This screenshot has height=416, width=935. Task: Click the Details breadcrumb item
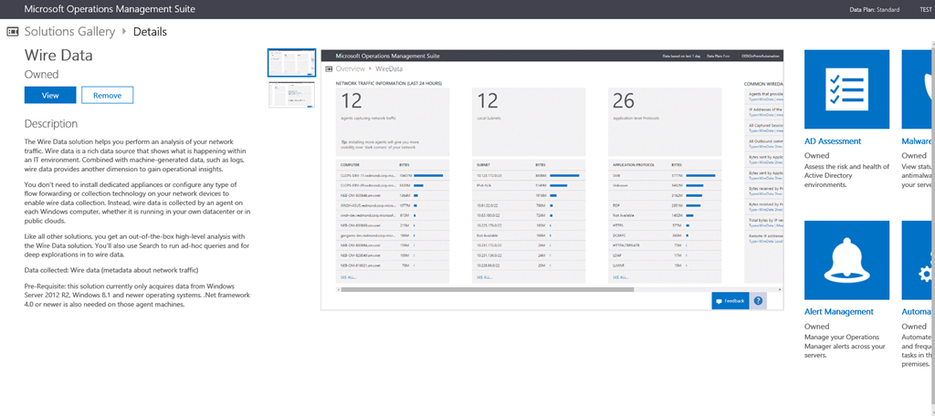pos(150,32)
